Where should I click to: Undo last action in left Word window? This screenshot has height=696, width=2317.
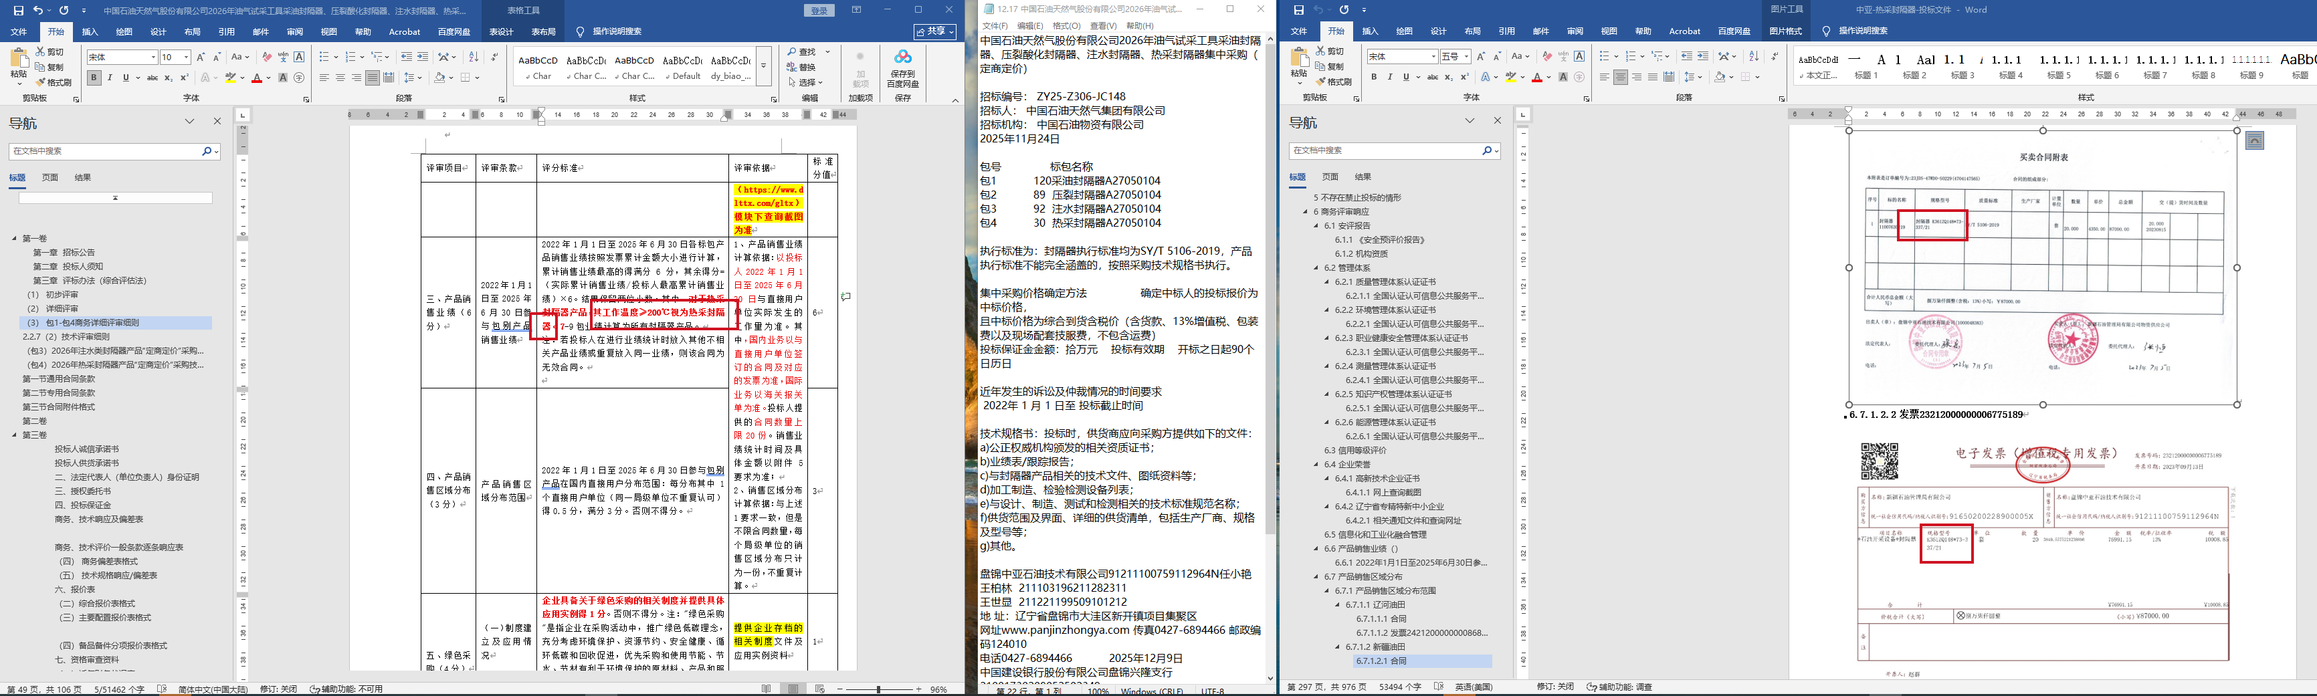coord(37,11)
